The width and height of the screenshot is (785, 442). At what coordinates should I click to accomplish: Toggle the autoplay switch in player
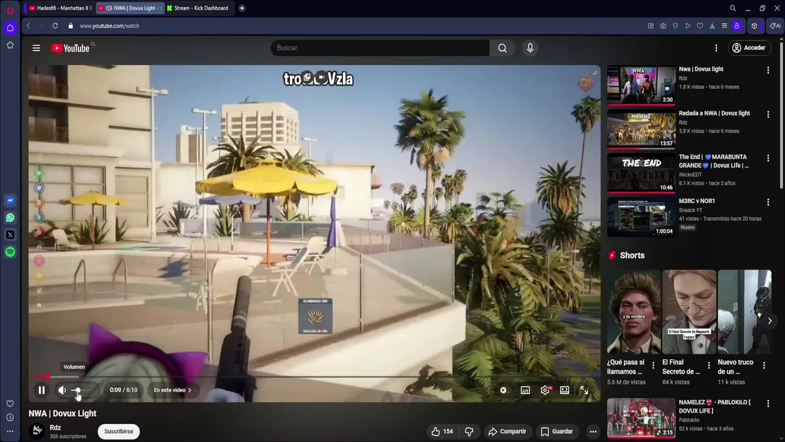point(503,390)
